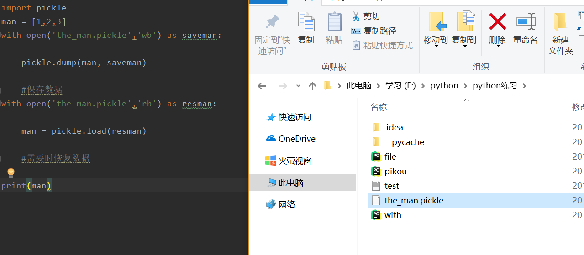Click 粘贴快捷方式 paste shortcut
This screenshot has width=584, height=255.
(x=382, y=45)
